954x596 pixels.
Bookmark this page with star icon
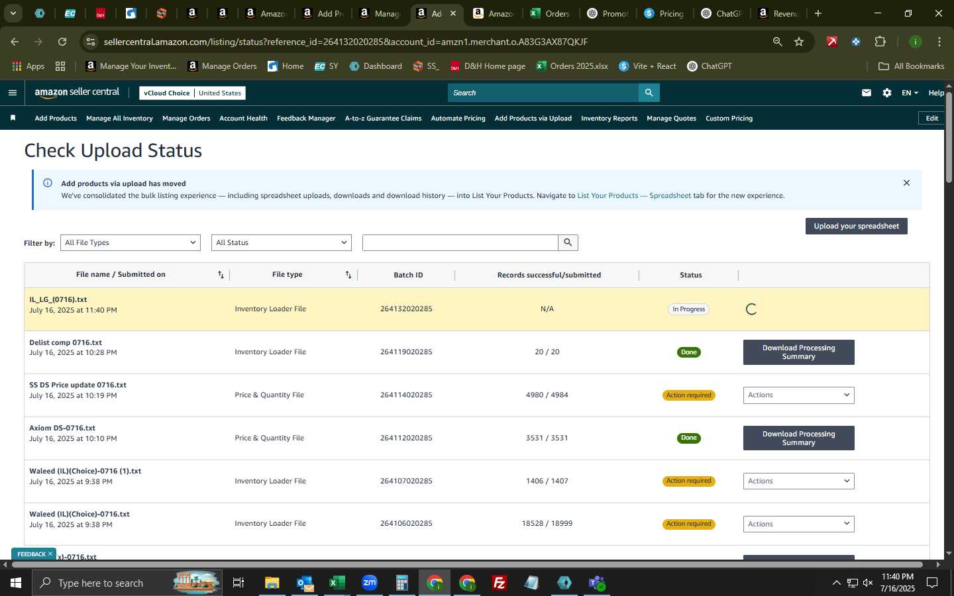pos(799,42)
